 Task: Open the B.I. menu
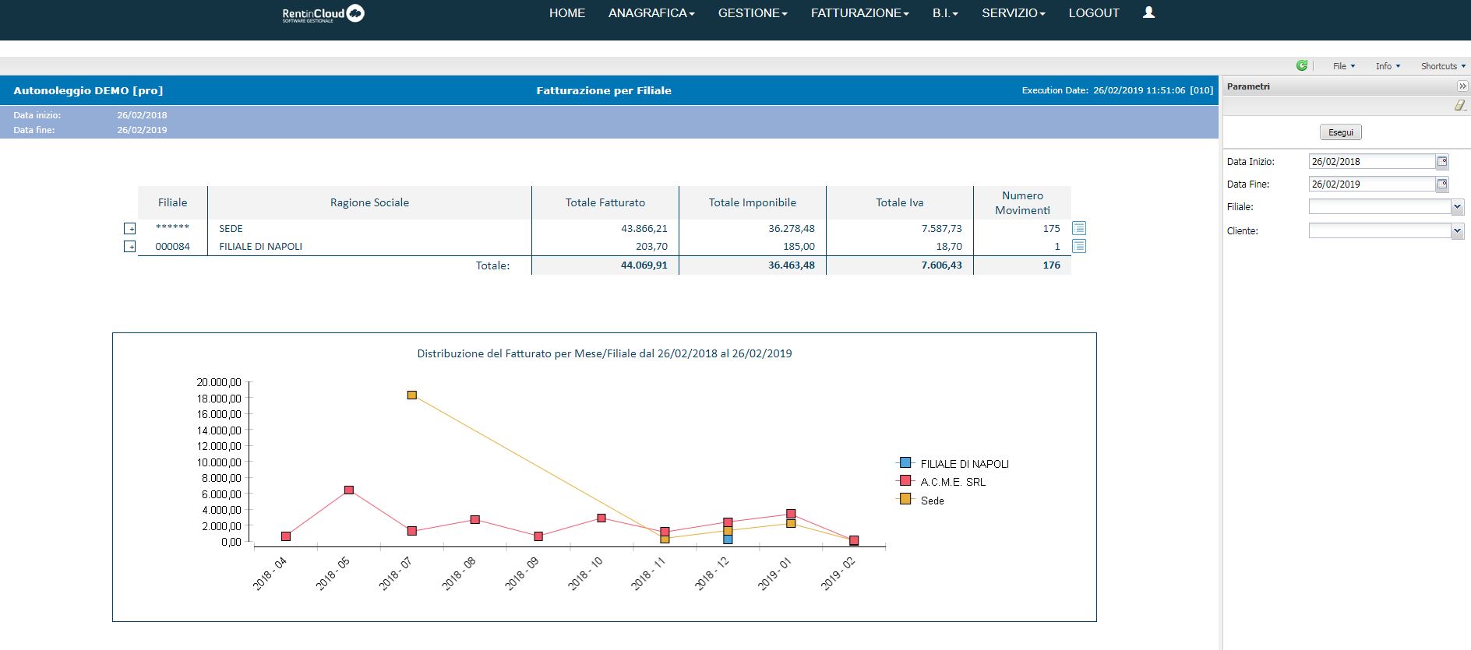pyautogui.click(x=945, y=13)
